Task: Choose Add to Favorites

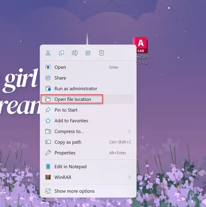Action: [x=71, y=121]
